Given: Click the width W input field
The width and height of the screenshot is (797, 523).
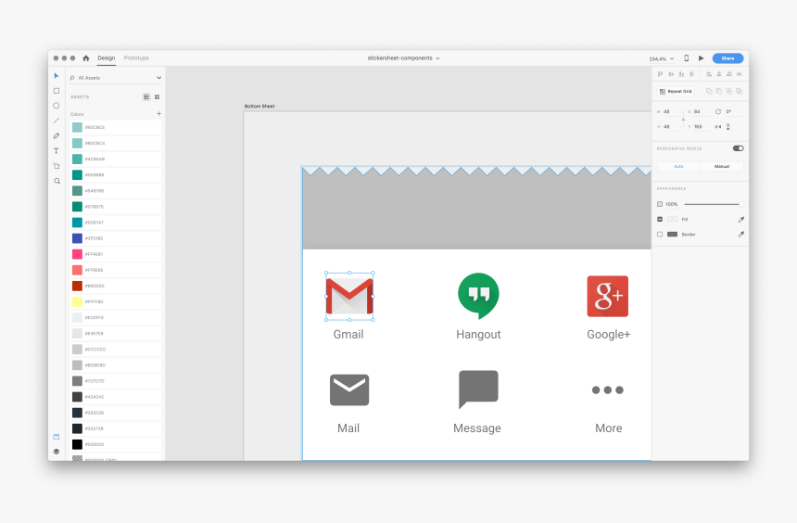Looking at the screenshot, I should click(x=672, y=111).
